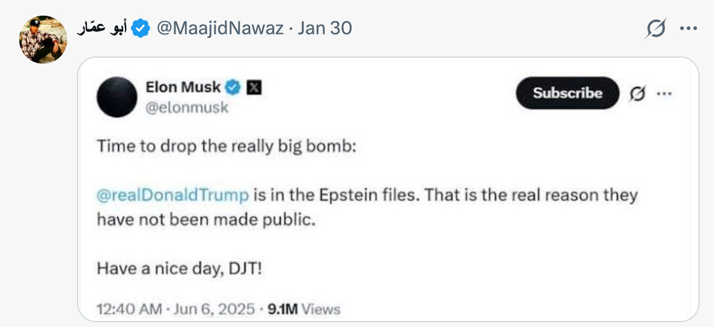Click the X affiliation badge beside Elon Musk
The height and width of the screenshot is (327, 714).
[254, 87]
